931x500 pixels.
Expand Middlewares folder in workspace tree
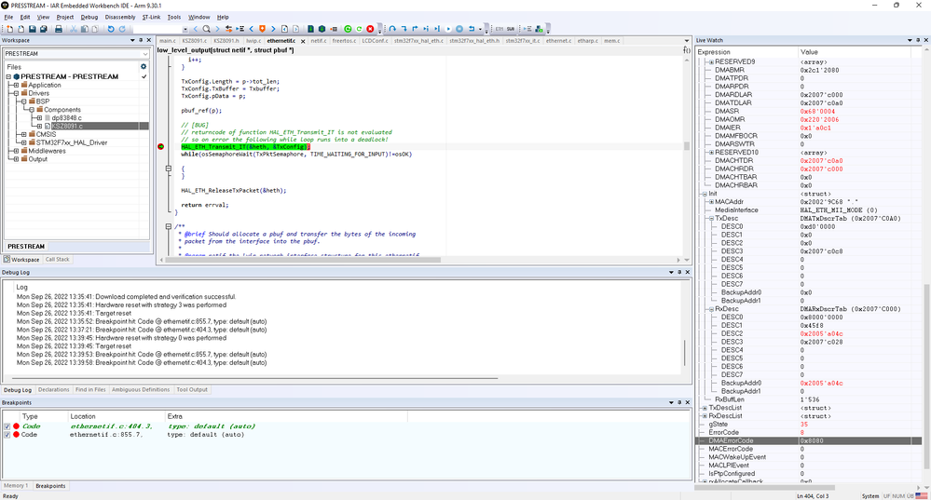[x=16, y=151]
